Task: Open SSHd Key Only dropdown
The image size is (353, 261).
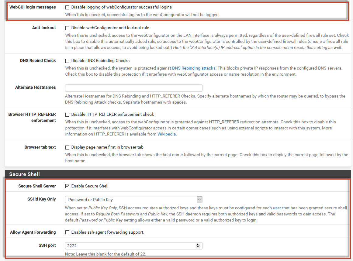Action: click(133, 200)
